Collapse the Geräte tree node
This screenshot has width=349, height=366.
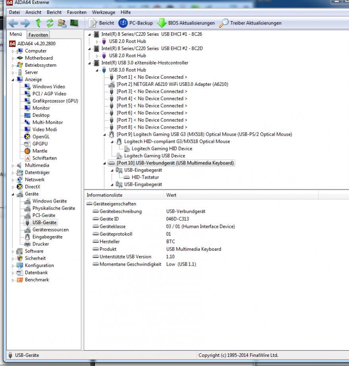[13, 194]
